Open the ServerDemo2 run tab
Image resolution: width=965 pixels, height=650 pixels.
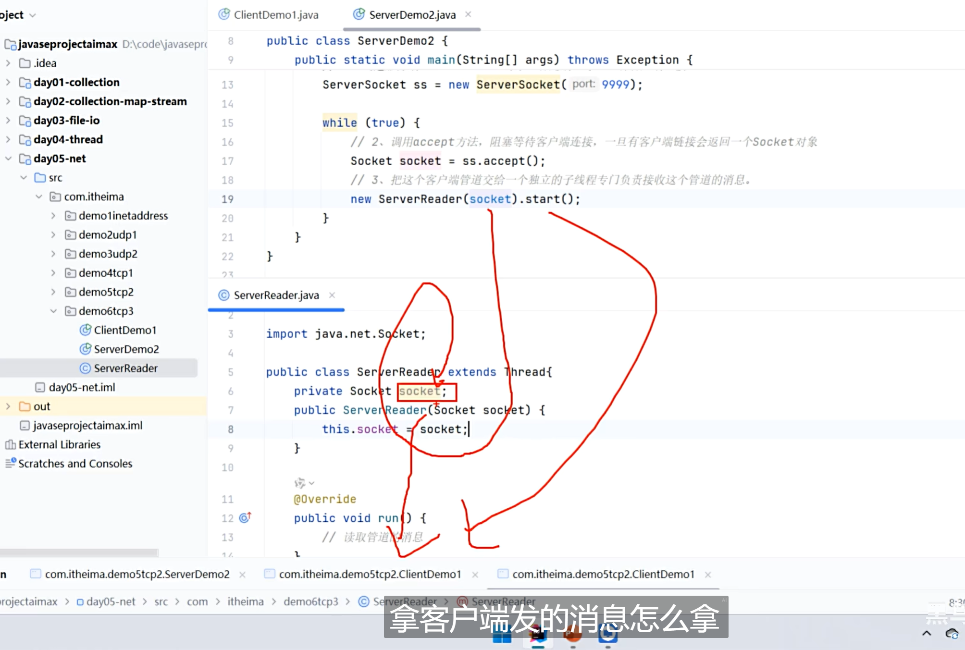pyautogui.click(x=137, y=574)
